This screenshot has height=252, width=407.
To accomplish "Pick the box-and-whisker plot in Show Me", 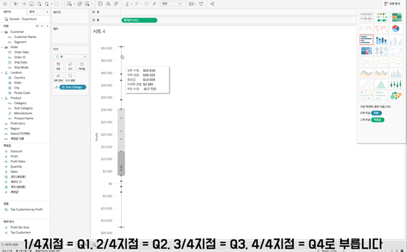I will [395, 84].
